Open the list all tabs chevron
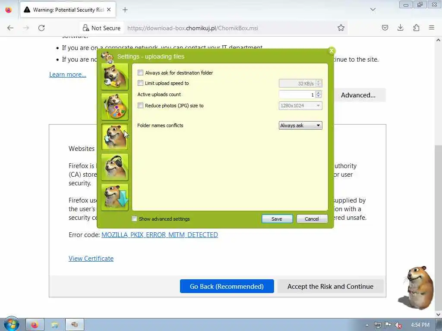The width and height of the screenshot is (442, 331). [x=373, y=10]
